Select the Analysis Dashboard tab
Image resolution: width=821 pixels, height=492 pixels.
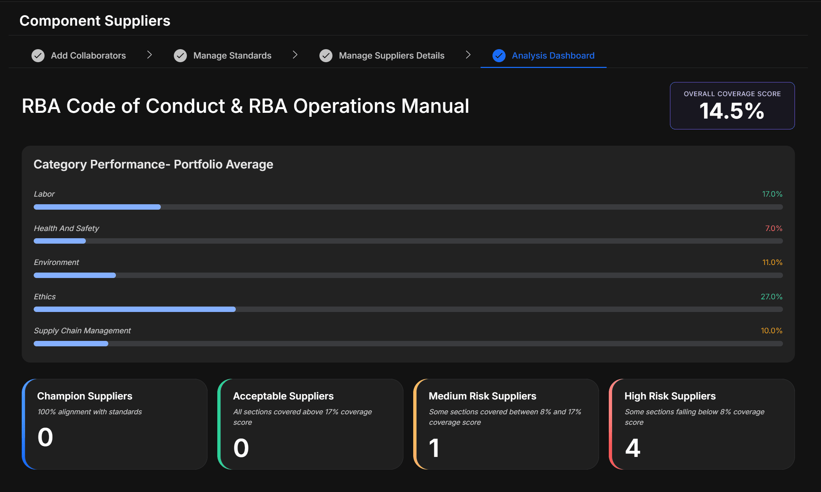[553, 55]
